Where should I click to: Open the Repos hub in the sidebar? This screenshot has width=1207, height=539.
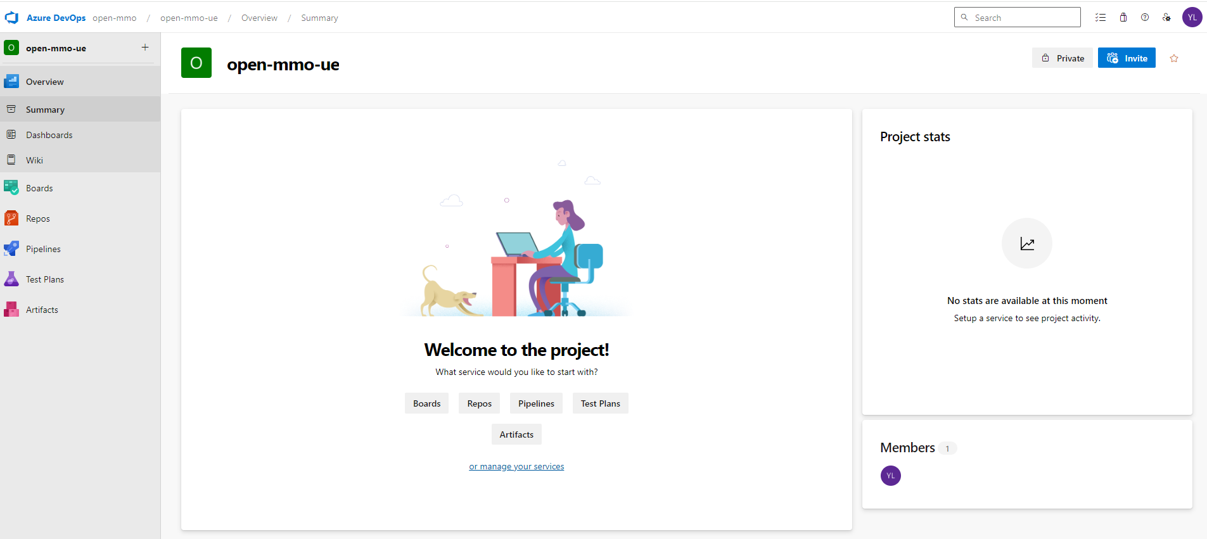(80, 219)
